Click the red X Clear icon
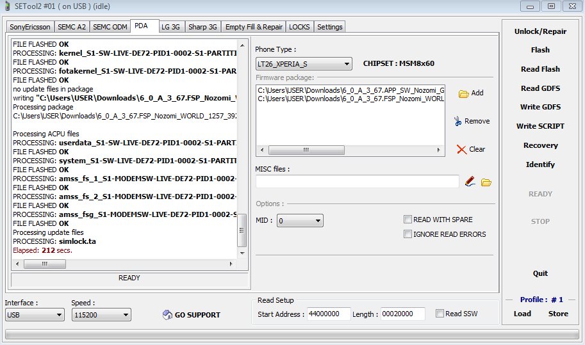The width and height of the screenshot is (585, 345). coord(461,149)
